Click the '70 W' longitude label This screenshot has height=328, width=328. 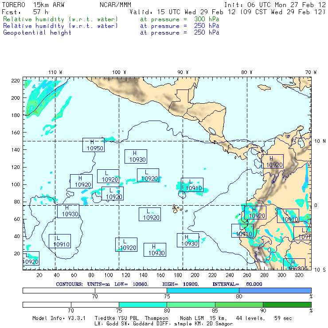[x=311, y=72]
